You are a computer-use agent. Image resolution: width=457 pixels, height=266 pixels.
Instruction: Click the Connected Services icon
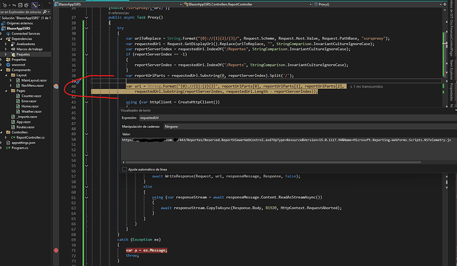click(x=8, y=34)
